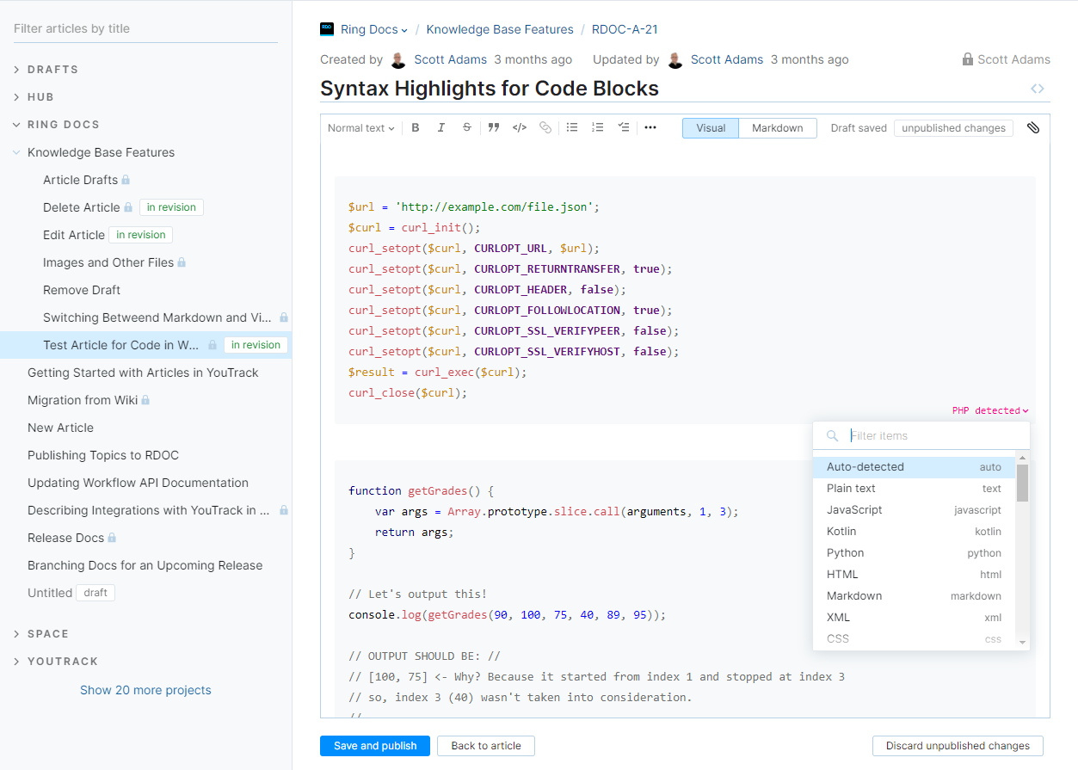Insert inline code with the code icon
Image resolution: width=1078 pixels, height=770 pixels.
(519, 127)
